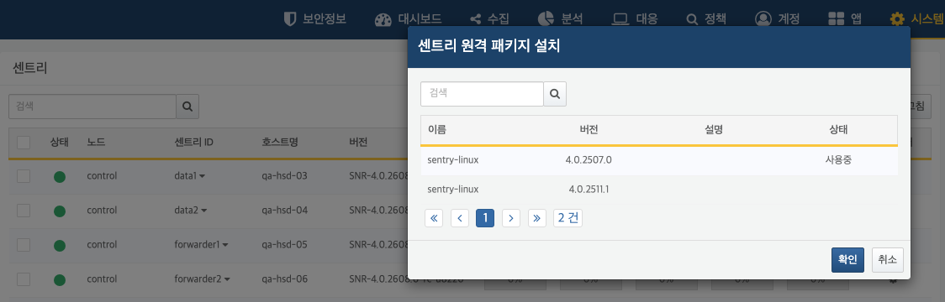
Task: Check the data2 row checkbox
Action: tap(24, 211)
